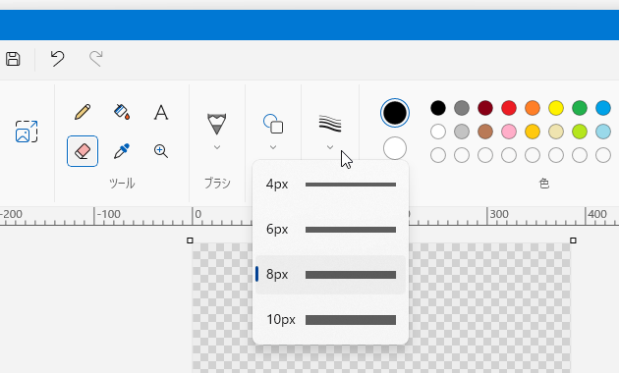Viewport: 619px width, 373px height.
Task: Click the Brush tool icon
Action: [217, 124]
